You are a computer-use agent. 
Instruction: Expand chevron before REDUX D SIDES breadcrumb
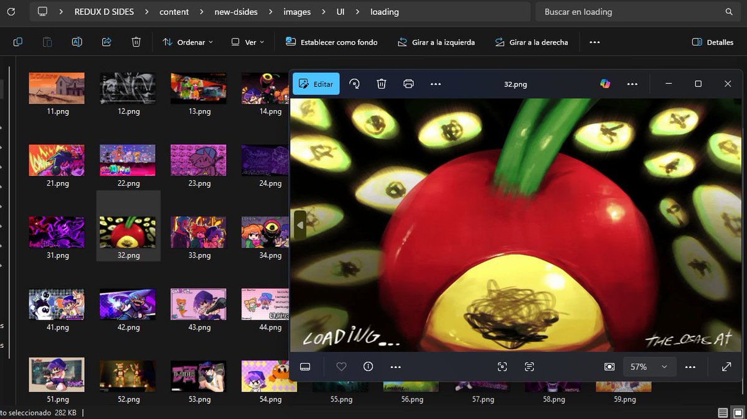coord(61,12)
